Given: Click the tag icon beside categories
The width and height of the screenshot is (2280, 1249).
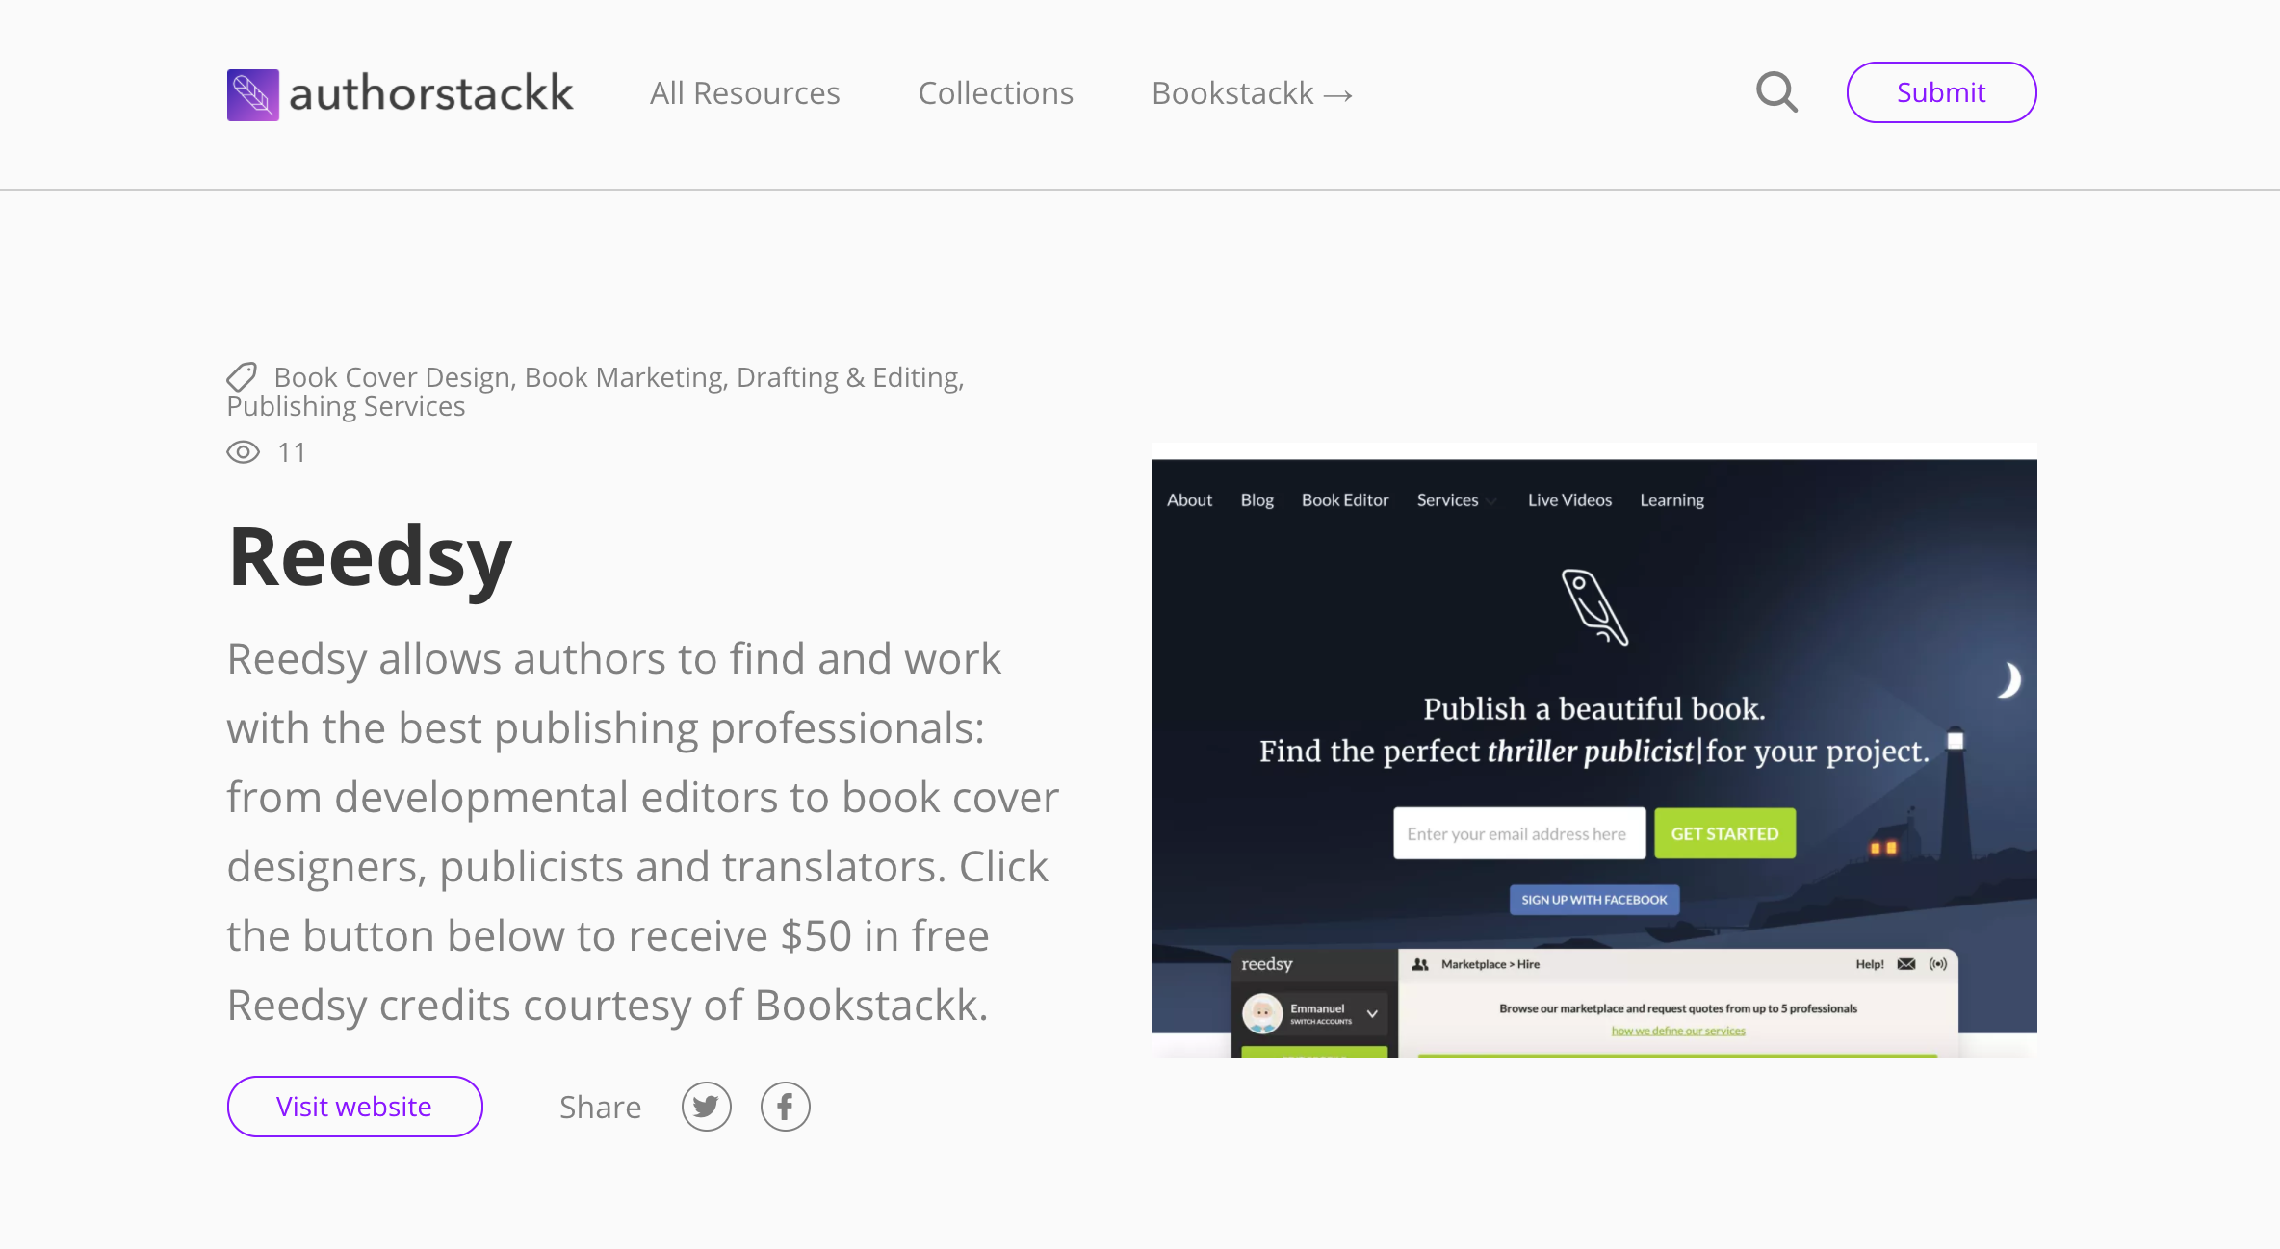Looking at the screenshot, I should pos(242,376).
